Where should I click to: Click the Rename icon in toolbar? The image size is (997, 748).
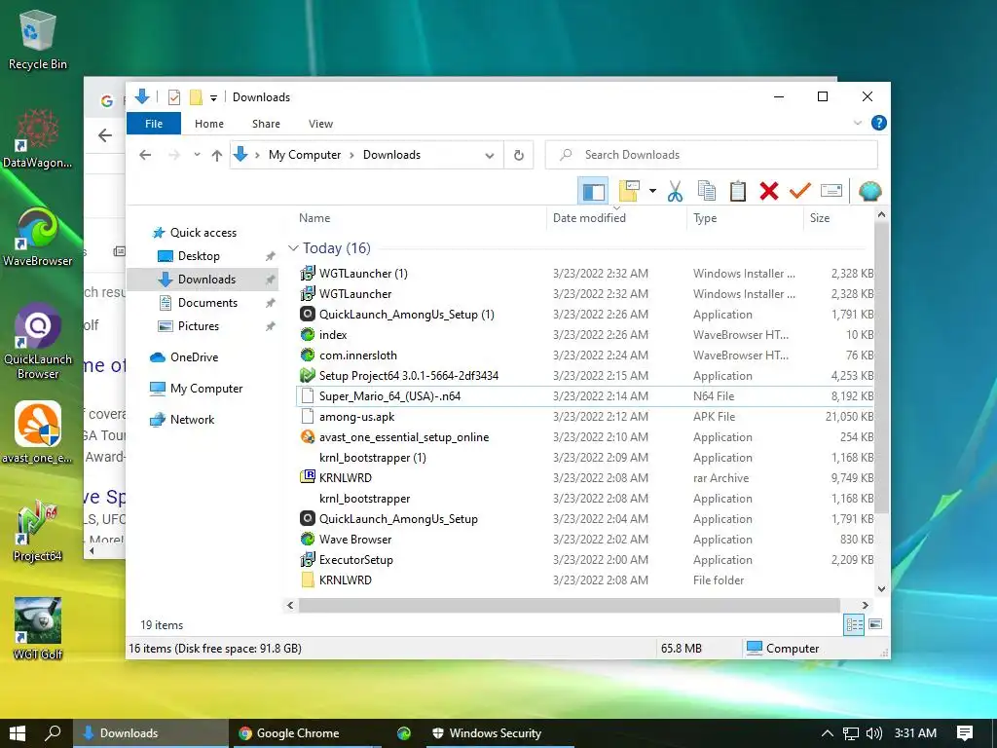tap(831, 190)
